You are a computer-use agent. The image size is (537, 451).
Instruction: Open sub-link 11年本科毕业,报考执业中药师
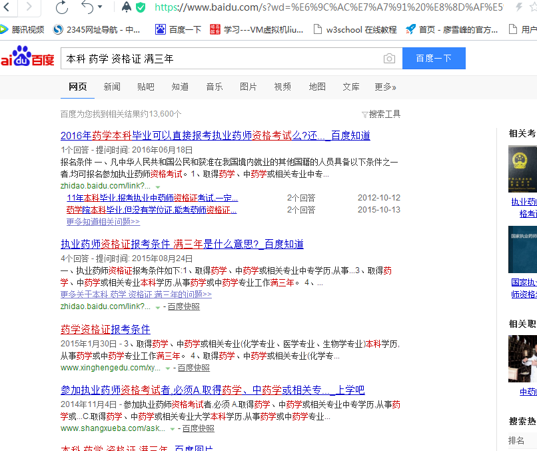(153, 198)
